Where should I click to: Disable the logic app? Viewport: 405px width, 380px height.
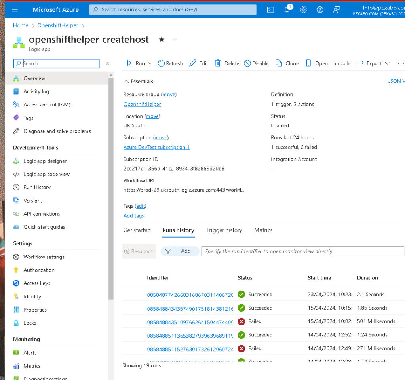pyautogui.click(x=256, y=63)
